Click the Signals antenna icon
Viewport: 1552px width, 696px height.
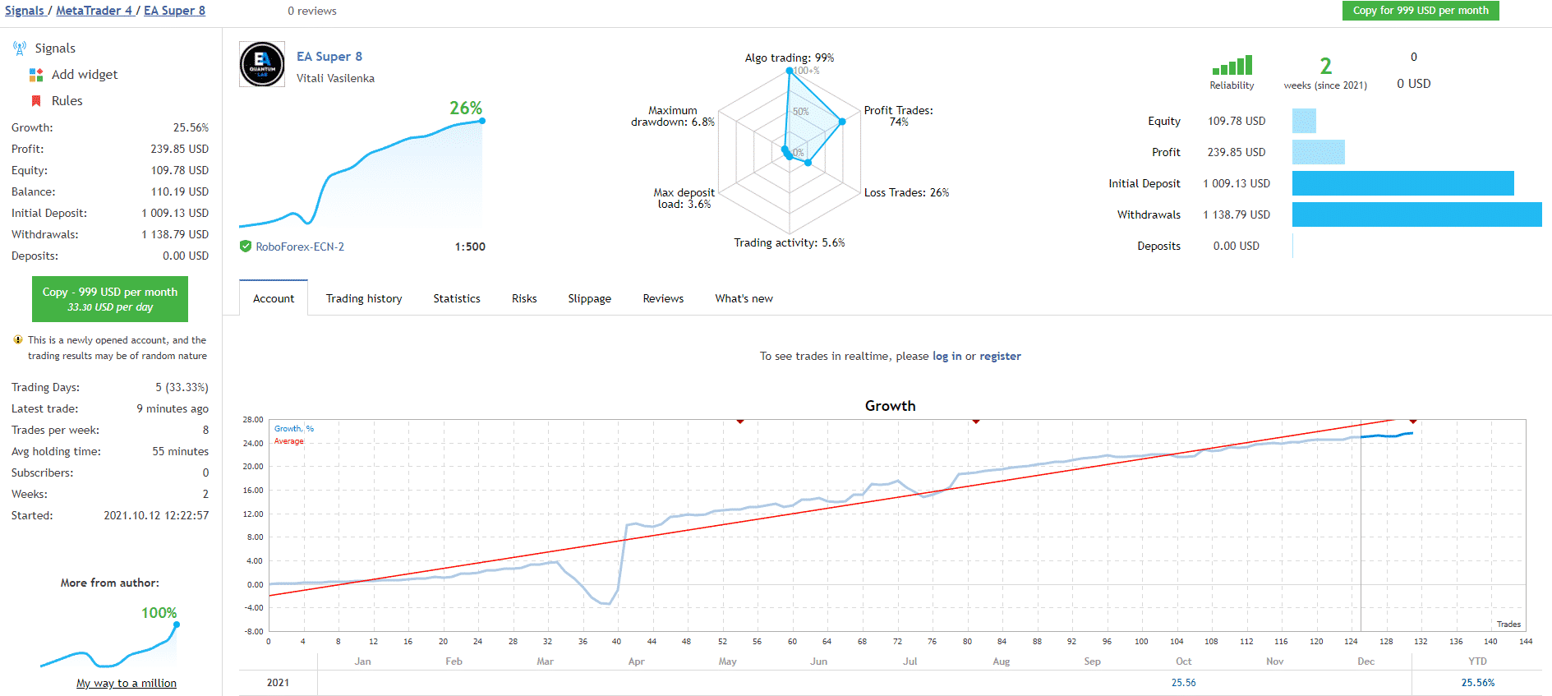point(20,48)
